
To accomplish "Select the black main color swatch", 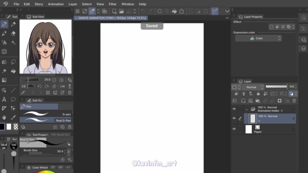I will tap(2, 127).
